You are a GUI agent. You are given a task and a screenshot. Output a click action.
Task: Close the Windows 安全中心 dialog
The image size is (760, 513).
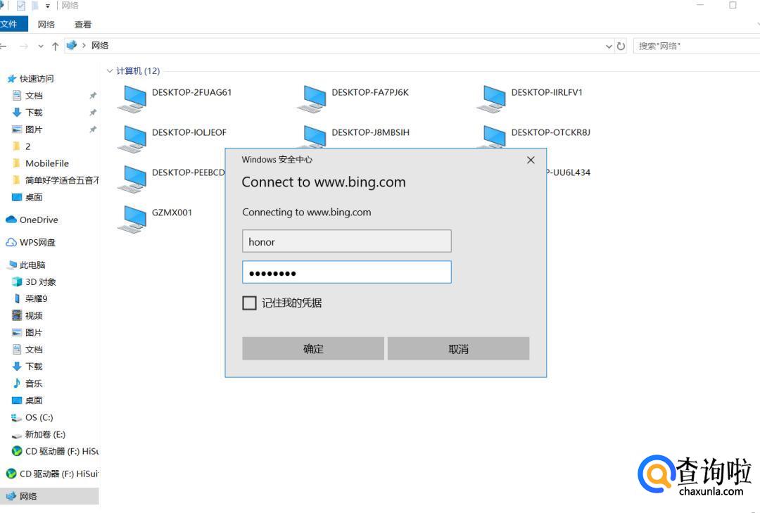point(531,160)
